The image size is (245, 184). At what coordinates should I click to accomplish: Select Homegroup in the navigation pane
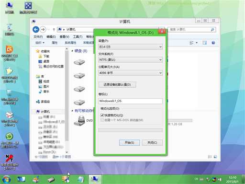[x=43, y=102]
